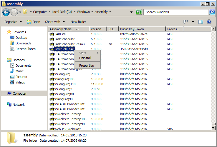Click the VSLangProj assembly icon
Image resolution: width=217 pixels, height=147 pixels.
[52, 74]
